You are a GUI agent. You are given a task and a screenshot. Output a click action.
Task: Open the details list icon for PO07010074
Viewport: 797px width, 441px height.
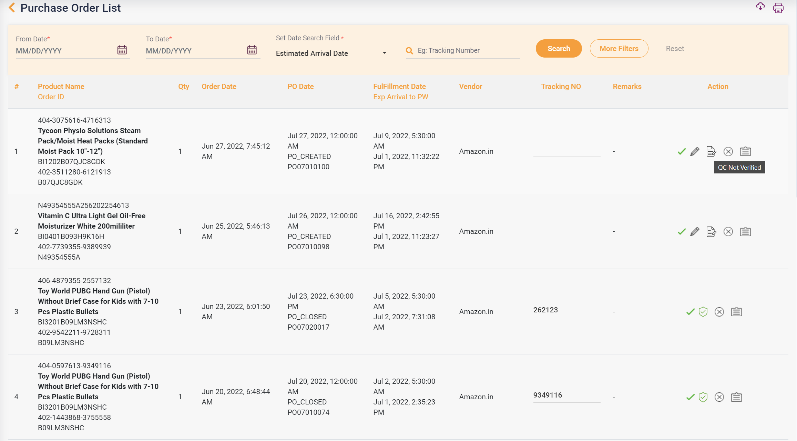tap(736, 397)
